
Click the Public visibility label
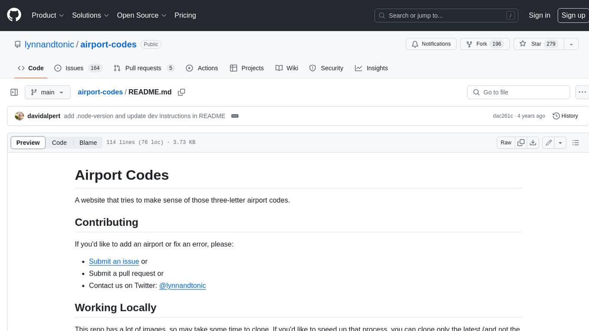click(151, 44)
